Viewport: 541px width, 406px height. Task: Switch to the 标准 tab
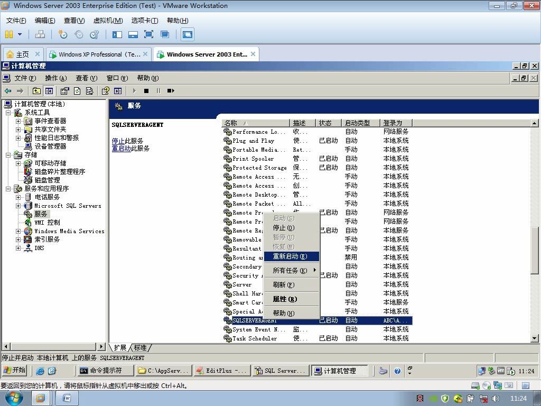click(141, 348)
